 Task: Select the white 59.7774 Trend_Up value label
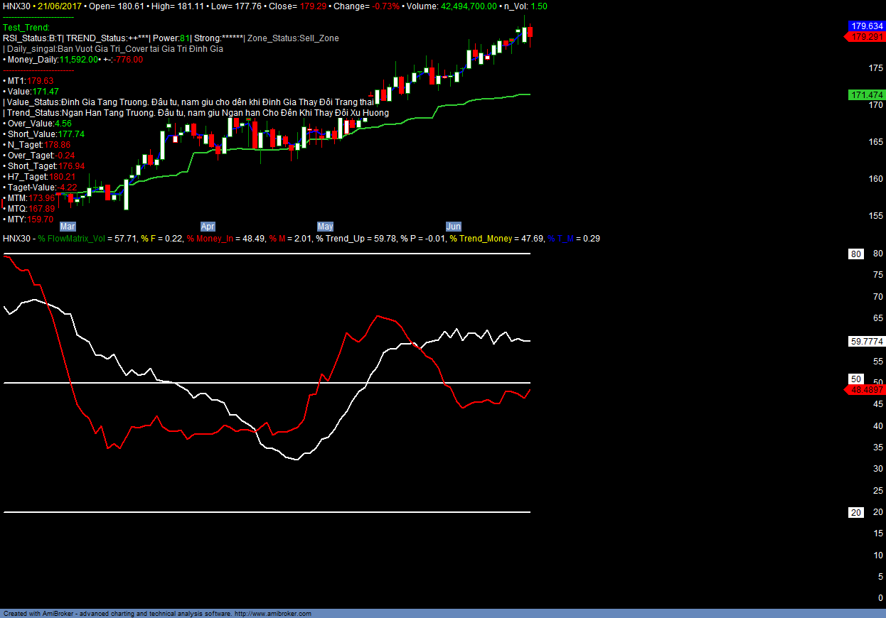pyautogui.click(x=866, y=342)
